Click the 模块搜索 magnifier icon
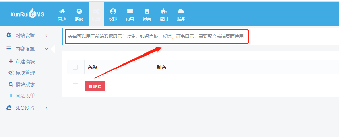This screenshot has height=137, width=339. [x=11, y=84]
